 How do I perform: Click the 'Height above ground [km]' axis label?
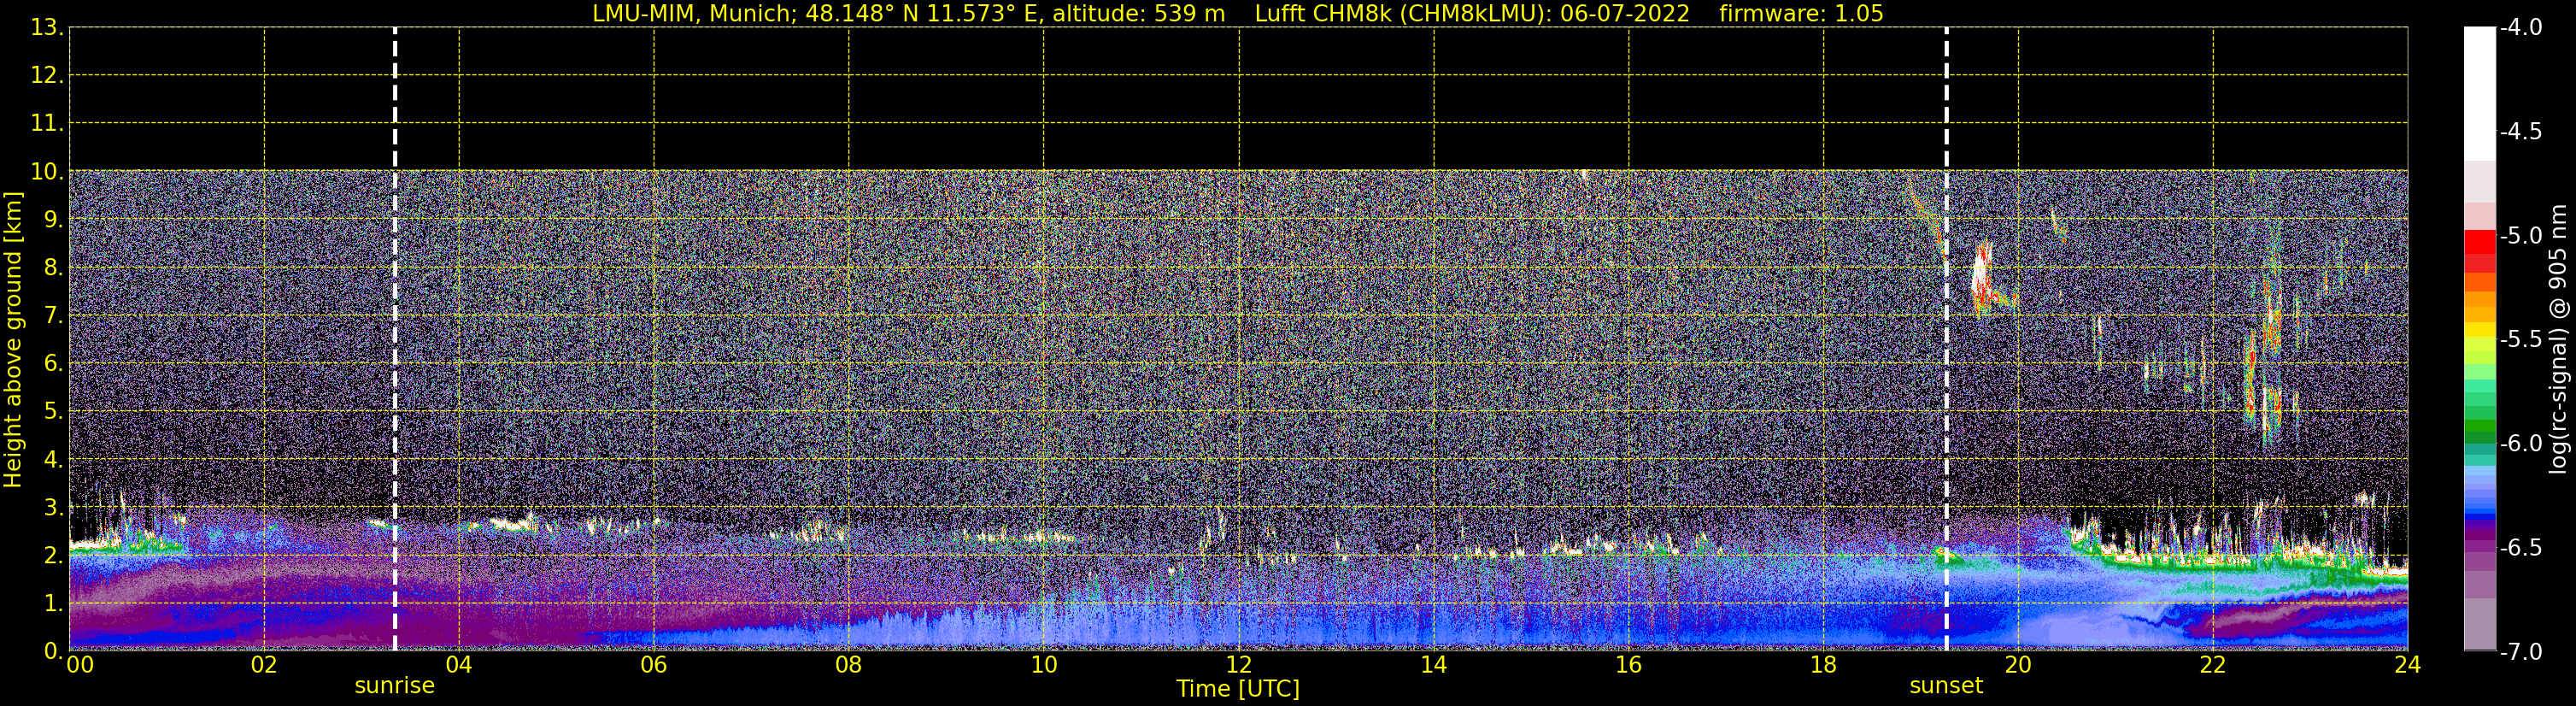[13, 339]
